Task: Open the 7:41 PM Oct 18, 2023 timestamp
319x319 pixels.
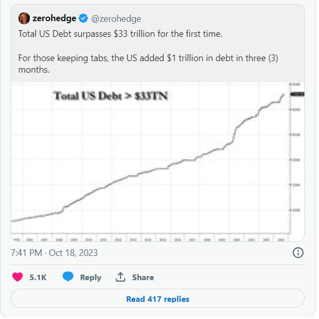Action: point(54,253)
